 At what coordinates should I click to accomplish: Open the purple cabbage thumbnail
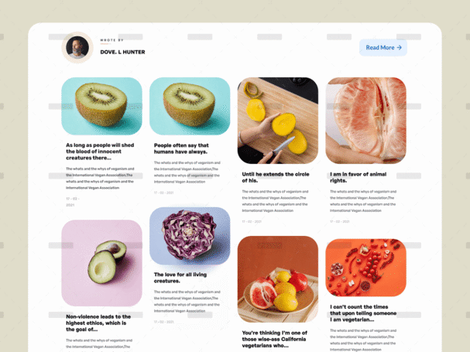[190, 236]
